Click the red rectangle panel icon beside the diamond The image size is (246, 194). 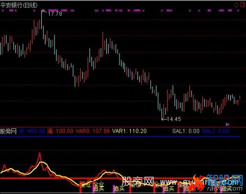243,4
